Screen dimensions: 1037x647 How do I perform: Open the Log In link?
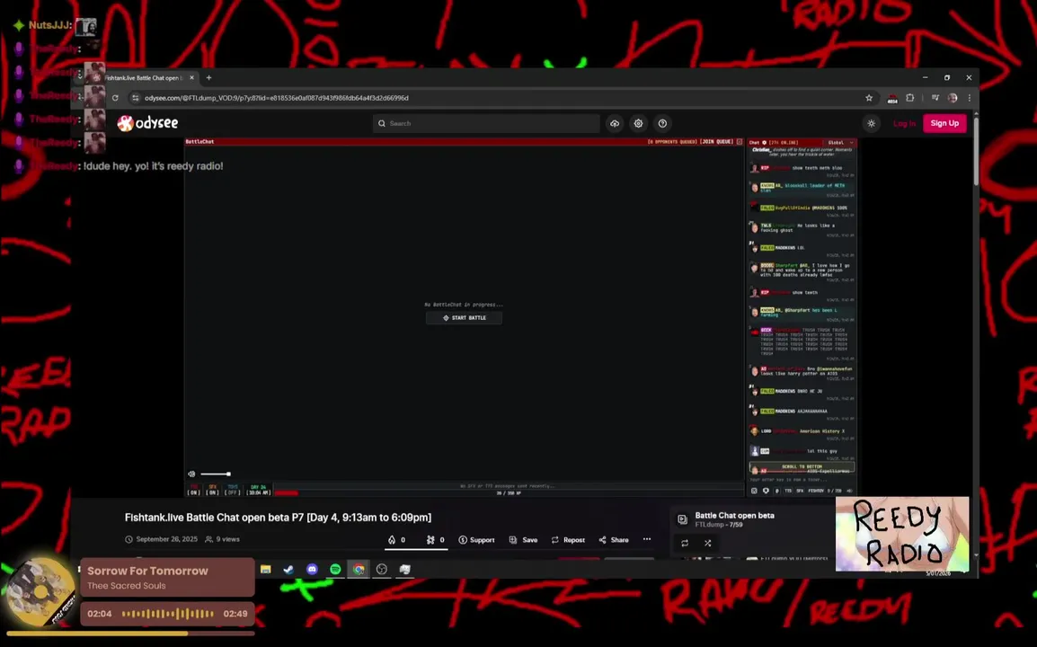904,123
